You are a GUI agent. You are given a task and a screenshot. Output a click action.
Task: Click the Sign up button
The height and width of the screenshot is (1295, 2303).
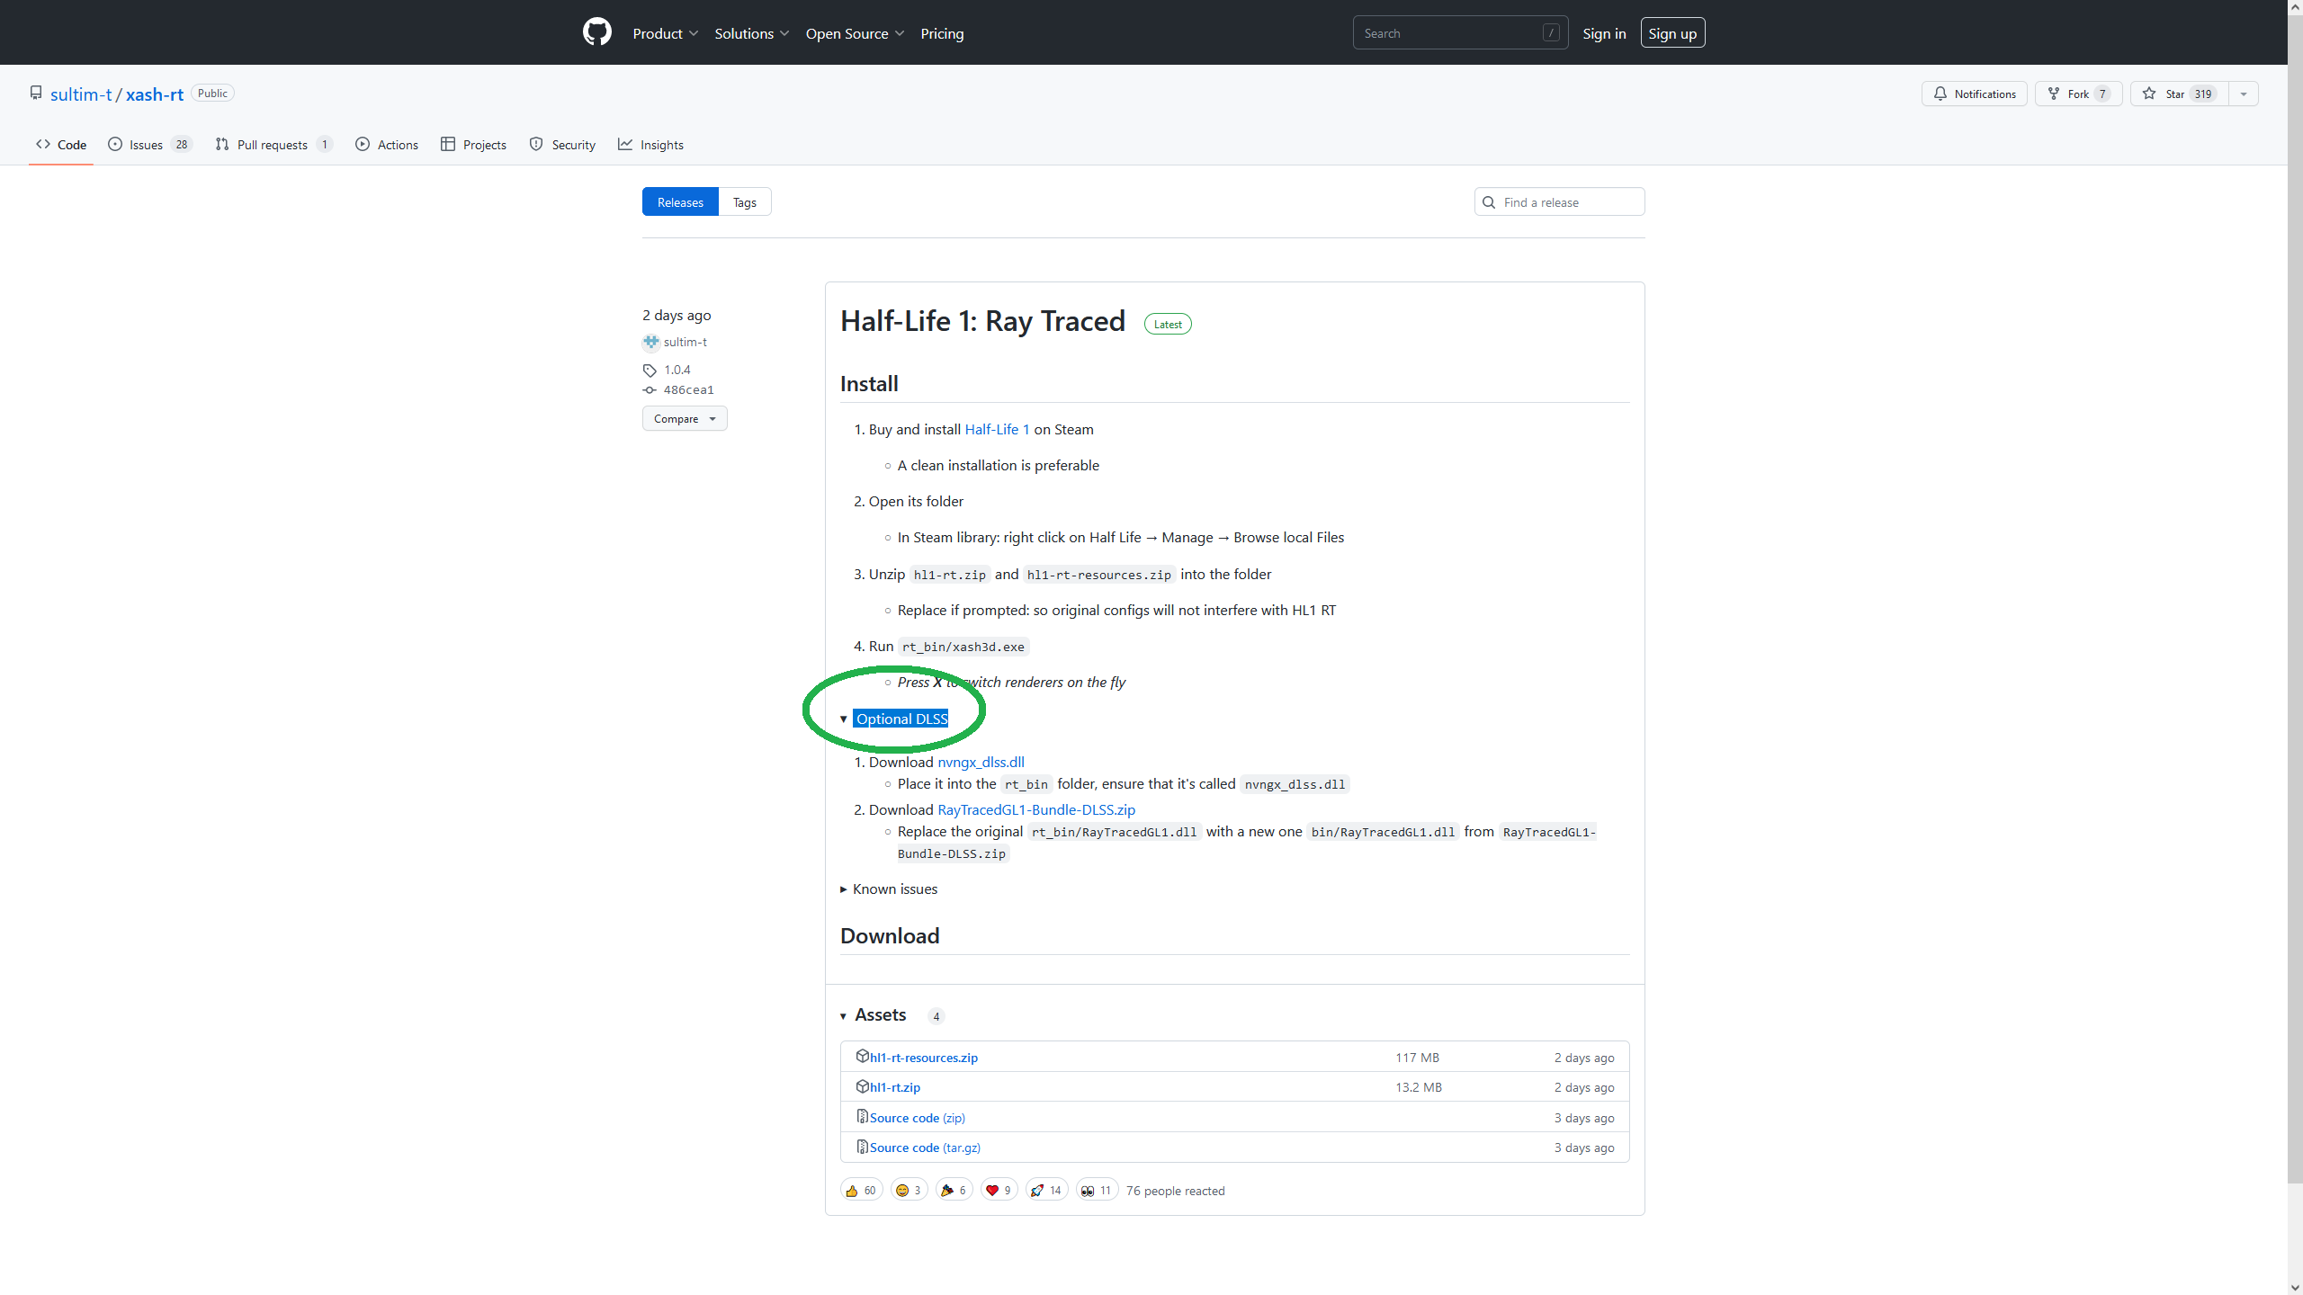click(1671, 33)
